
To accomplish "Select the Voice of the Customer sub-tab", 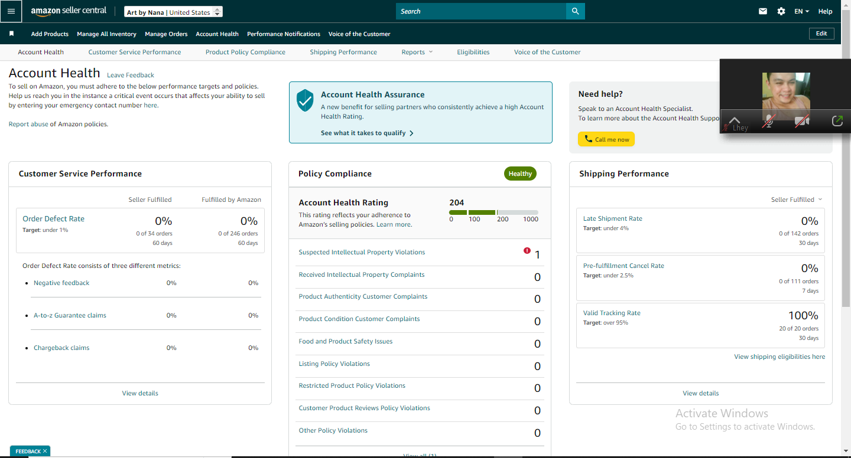I will [547, 52].
